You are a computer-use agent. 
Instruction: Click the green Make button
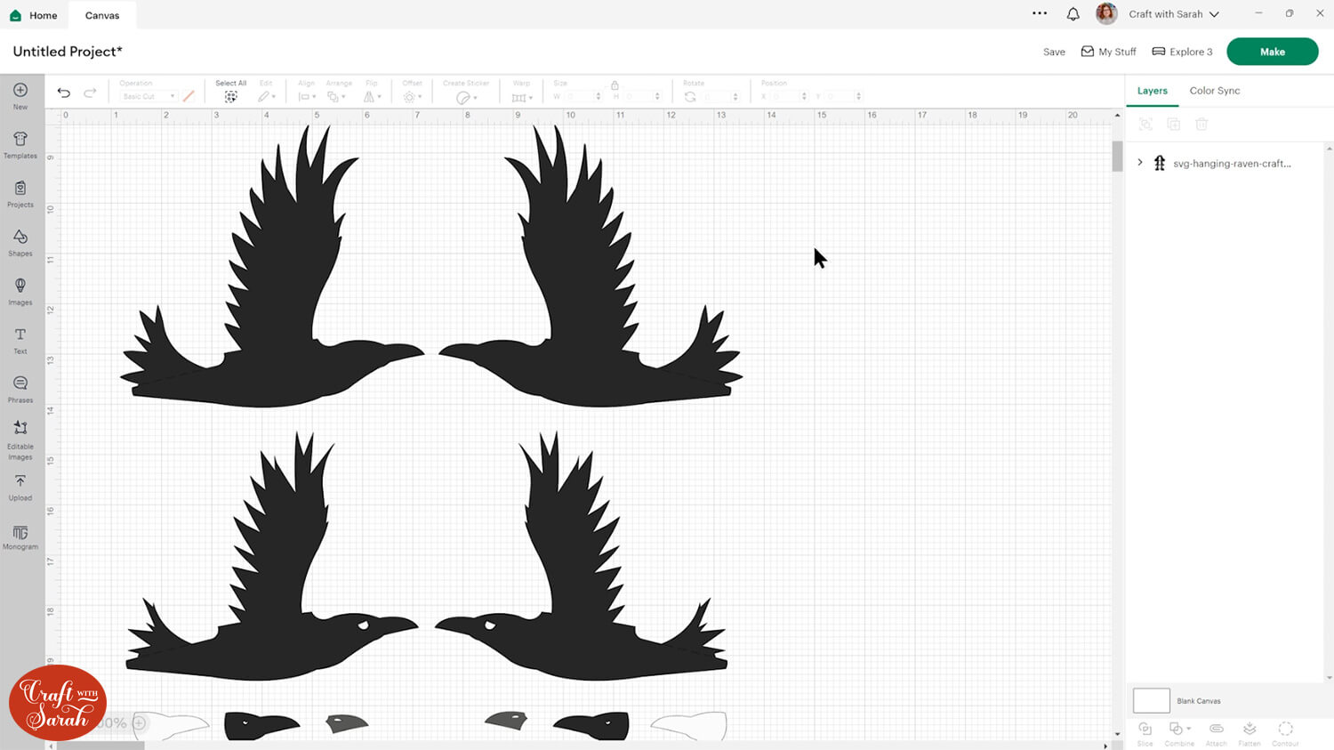coord(1273,52)
